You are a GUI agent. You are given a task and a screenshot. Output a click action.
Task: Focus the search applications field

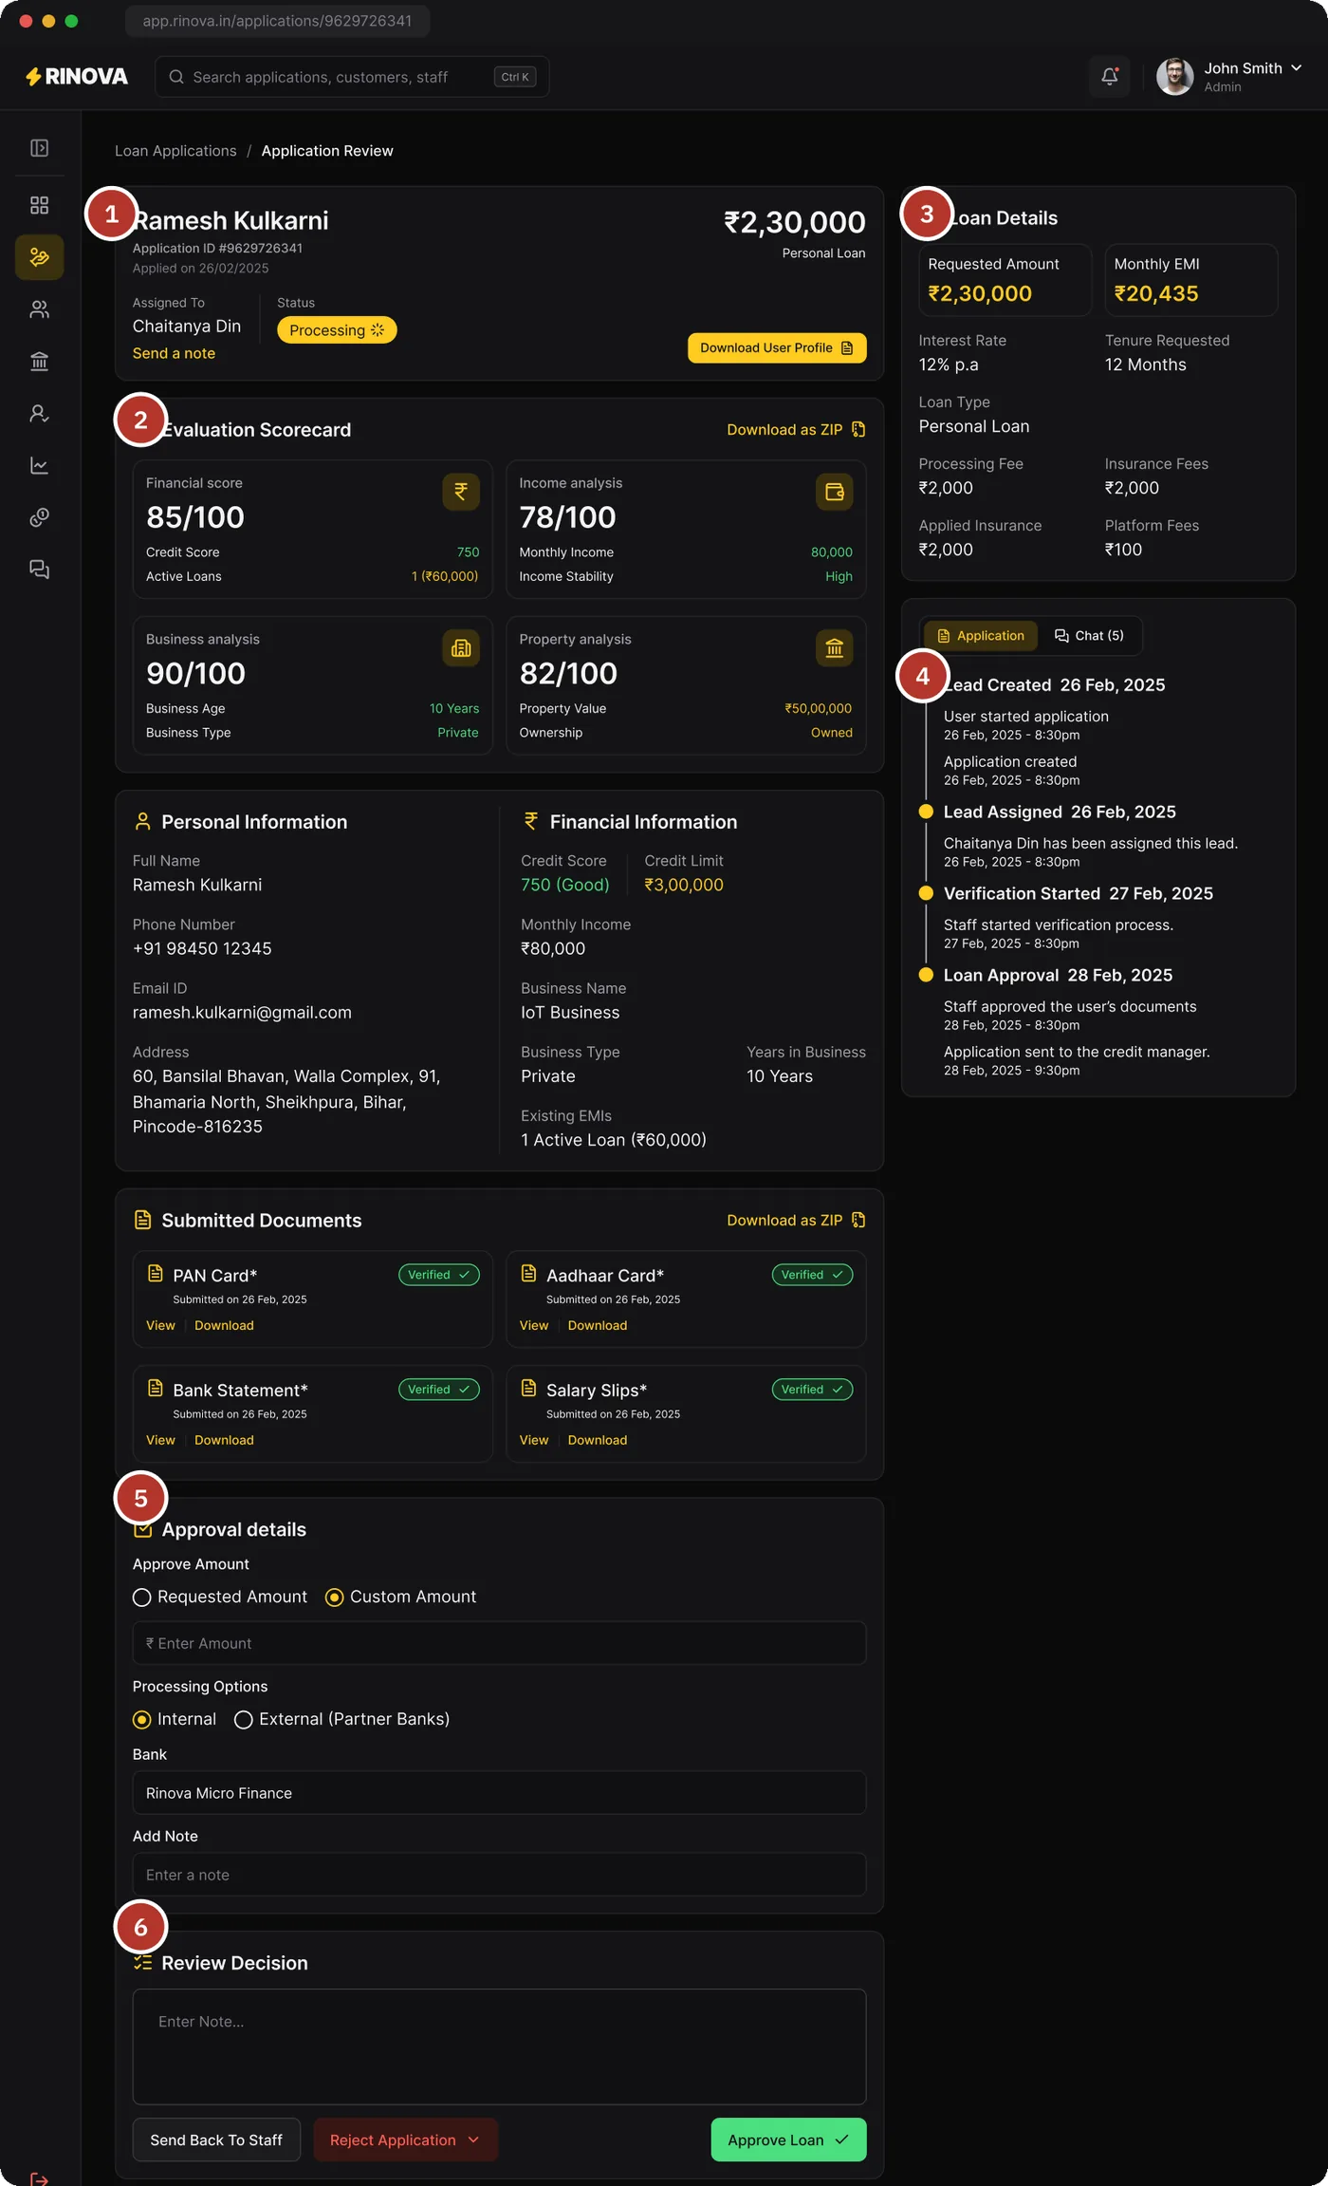tap(352, 77)
